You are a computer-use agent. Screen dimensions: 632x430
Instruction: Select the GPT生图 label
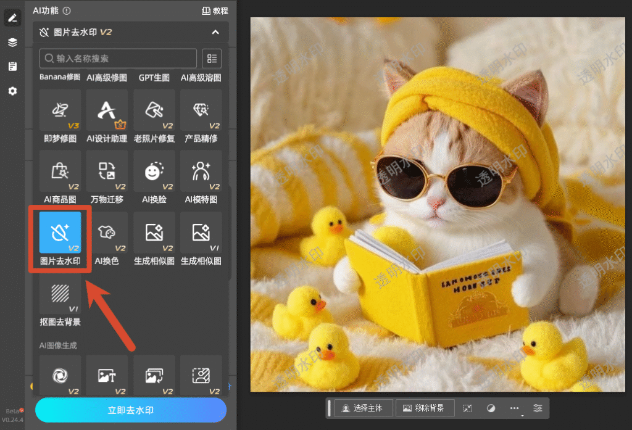tap(154, 77)
